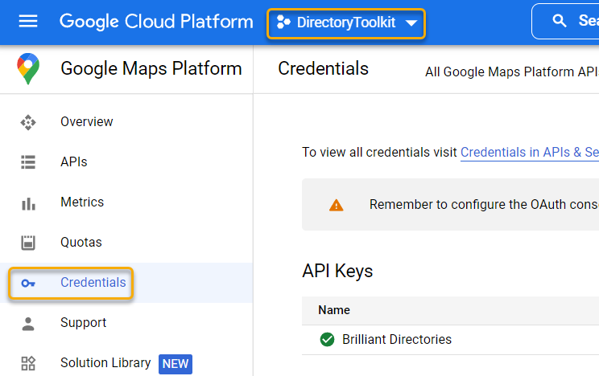Open the Brilliant Directories API key
The height and width of the screenshot is (376, 599).
pos(397,339)
